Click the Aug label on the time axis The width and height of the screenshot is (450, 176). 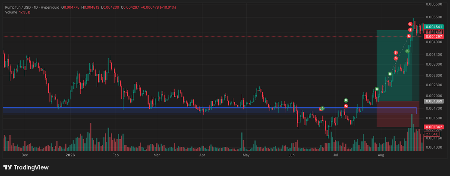[381, 155]
